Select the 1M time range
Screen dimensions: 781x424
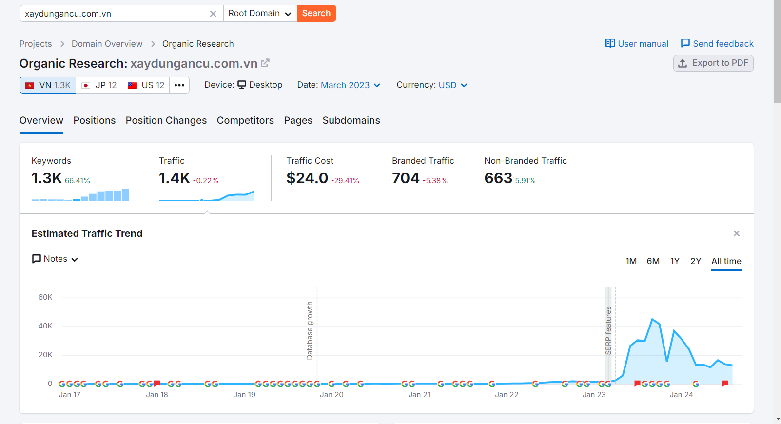click(x=631, y=261)
